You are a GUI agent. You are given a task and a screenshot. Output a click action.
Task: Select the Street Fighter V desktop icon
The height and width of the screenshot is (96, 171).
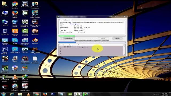pyautogui.click(x=35, y=51)
